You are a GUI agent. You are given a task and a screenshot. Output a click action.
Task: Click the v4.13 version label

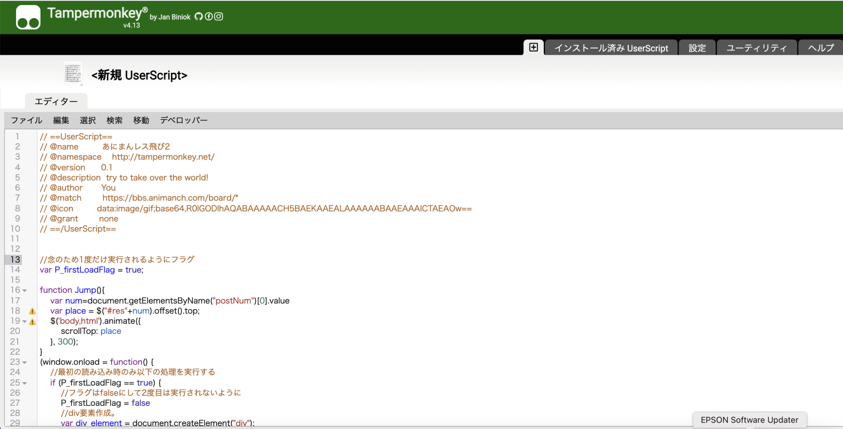click(132, 25)
